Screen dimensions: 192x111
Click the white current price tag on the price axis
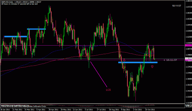tap(189, 58)
